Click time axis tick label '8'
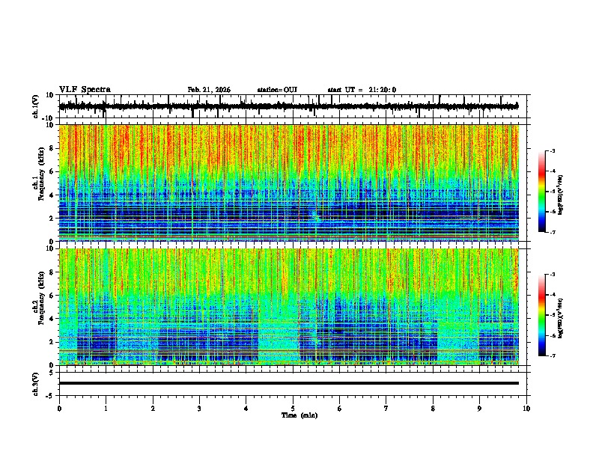 coord(433,409)
